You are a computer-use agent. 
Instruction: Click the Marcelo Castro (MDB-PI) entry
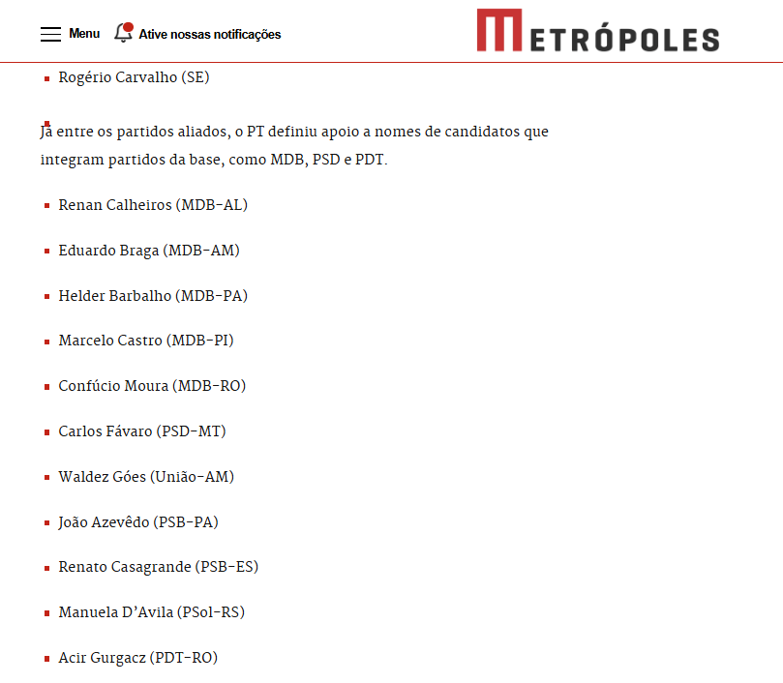(145, 341)
